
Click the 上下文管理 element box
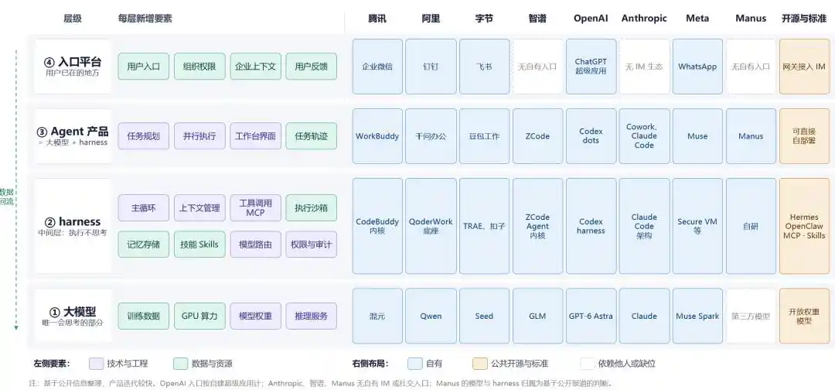(199, 208)
